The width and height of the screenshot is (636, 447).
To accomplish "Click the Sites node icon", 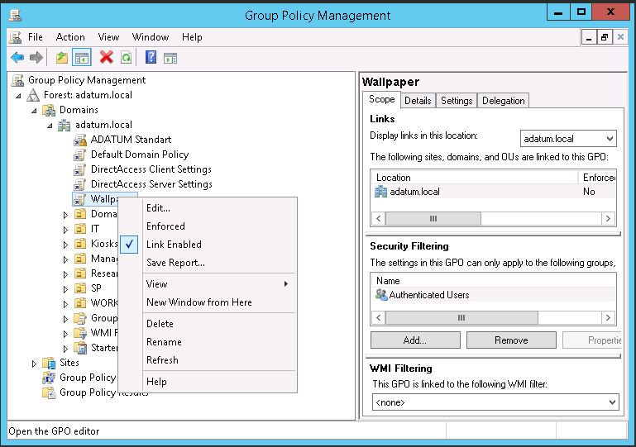I will pyautogui.click(x=49, y=363).
